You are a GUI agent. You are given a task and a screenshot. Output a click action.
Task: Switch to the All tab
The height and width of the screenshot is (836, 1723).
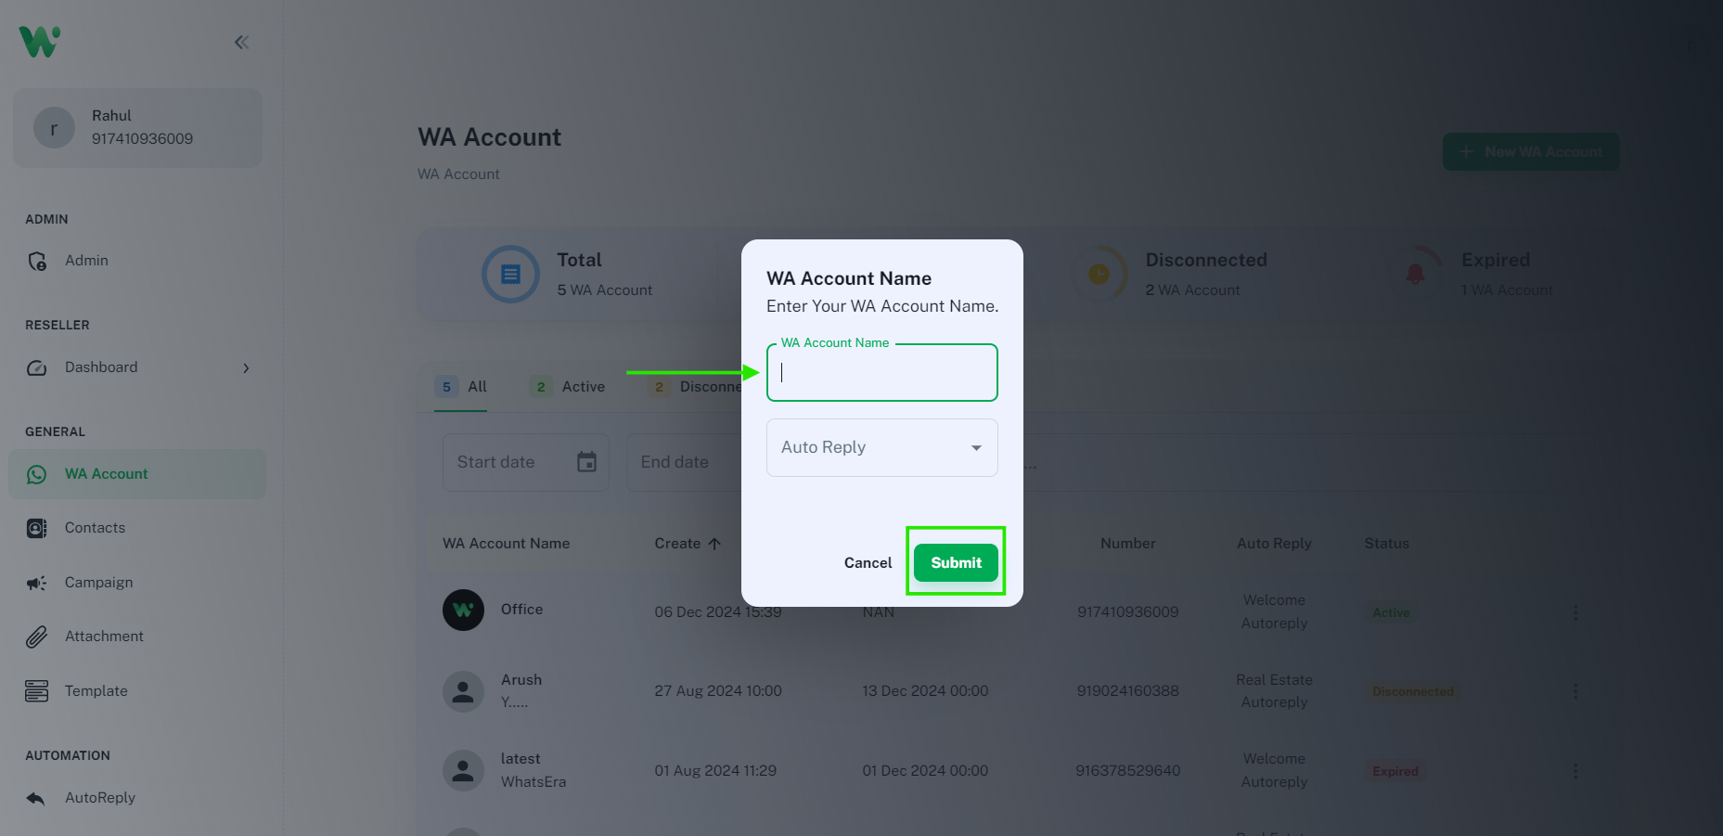(x=461, y=387)
